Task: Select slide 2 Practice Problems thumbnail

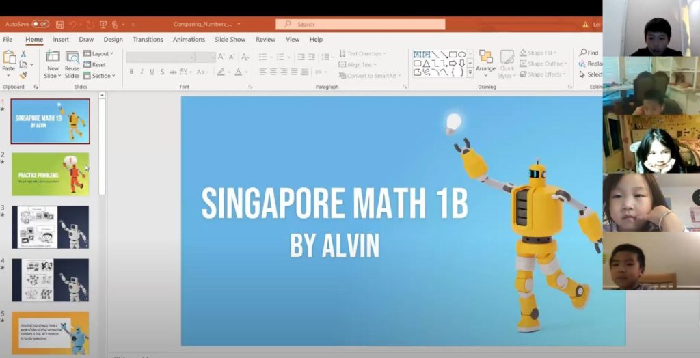Action: [x=50, y=174]
